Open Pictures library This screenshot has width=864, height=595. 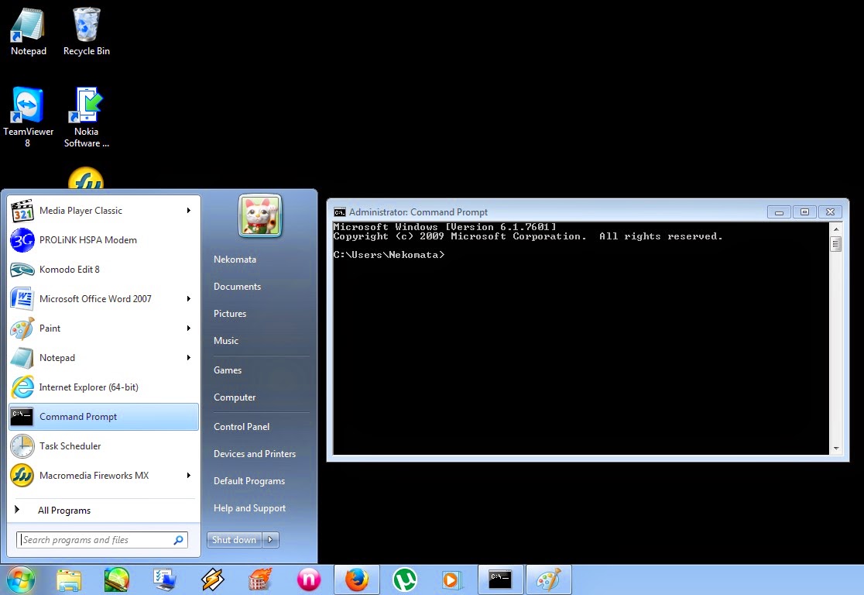tap(230, 314)
